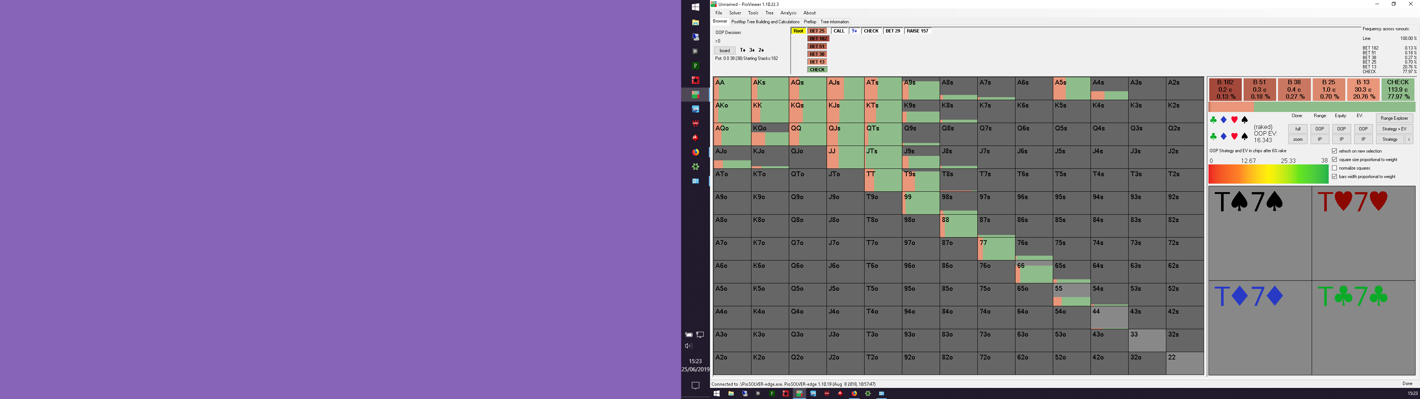1420x399 pixels.
Task: Select the AA hand cell in the matrix
Action: [732, 89]
